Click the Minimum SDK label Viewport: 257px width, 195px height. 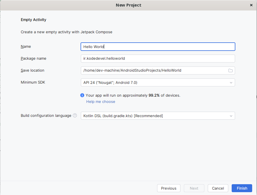click(x=33, y=82)
